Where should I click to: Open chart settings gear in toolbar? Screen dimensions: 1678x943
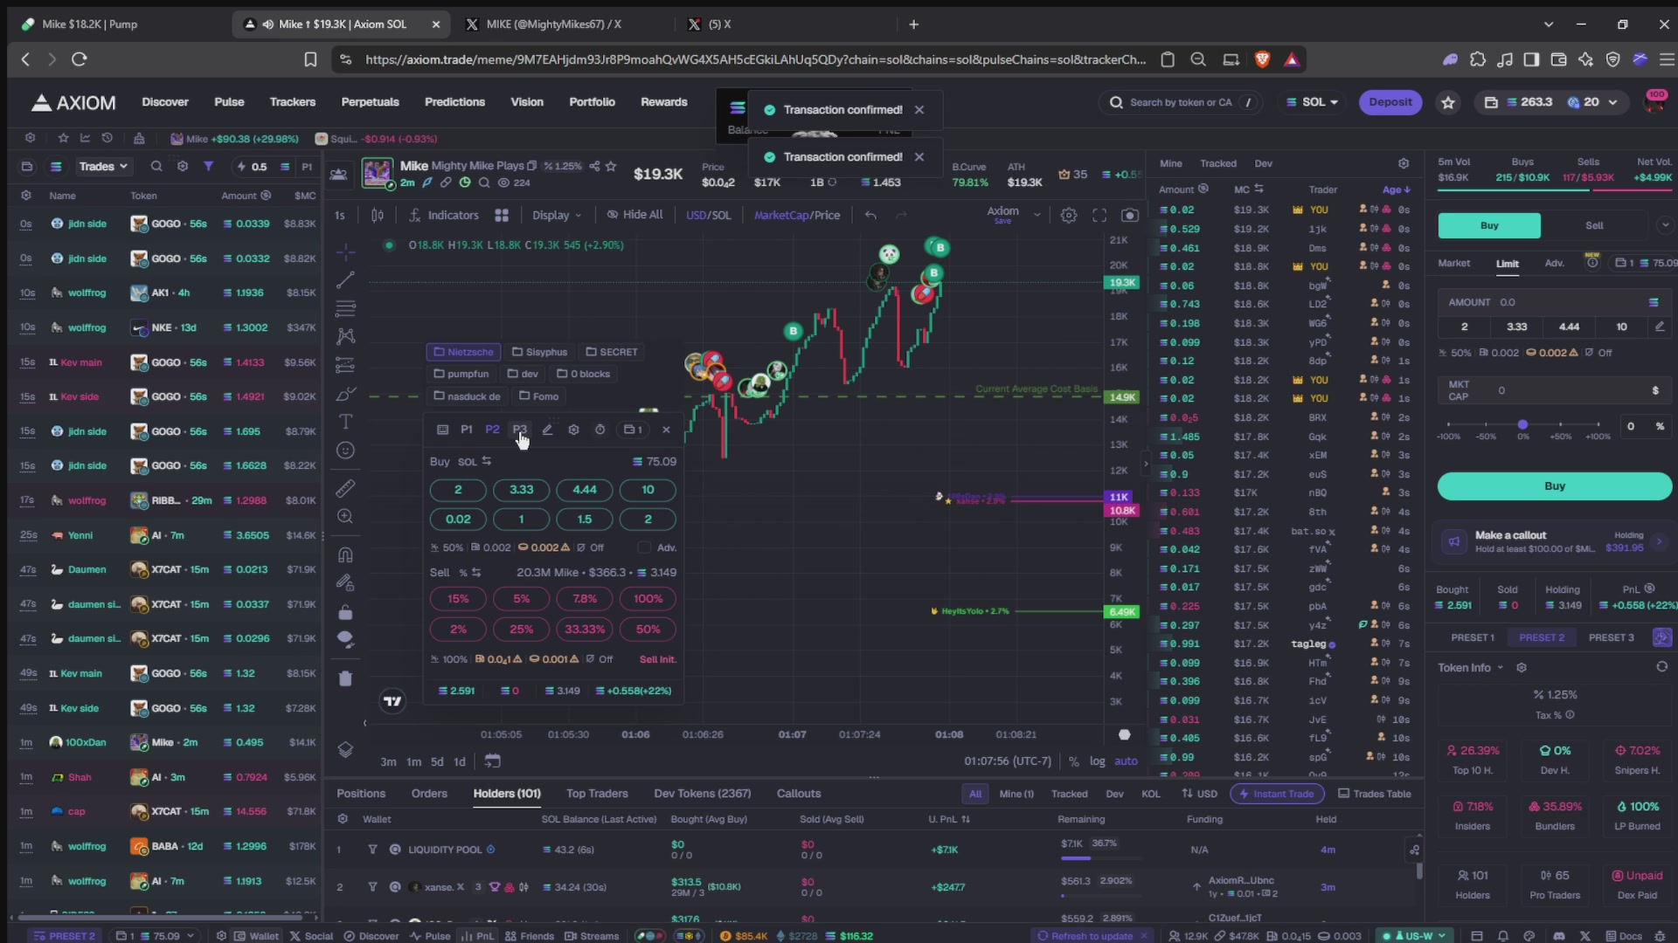(x=1068, y=215)
